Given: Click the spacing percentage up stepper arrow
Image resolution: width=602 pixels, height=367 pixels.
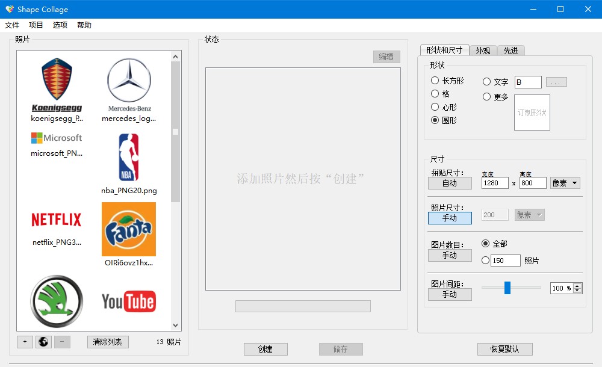Looking at the screenshot, I should pyautogui.click(x=577, y=286).
